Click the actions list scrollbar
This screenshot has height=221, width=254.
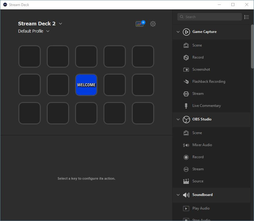click(252, 46)
